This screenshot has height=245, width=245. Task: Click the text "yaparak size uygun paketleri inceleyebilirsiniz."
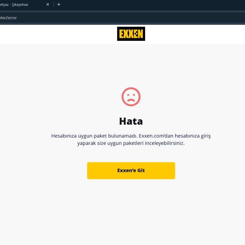(x=131, y=143)
